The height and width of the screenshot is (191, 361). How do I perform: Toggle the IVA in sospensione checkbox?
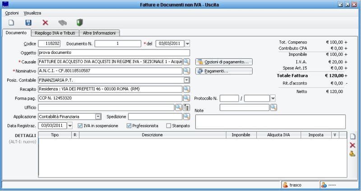click(x=80, y=126)
